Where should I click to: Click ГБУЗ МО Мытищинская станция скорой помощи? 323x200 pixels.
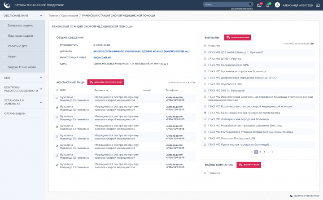258,132
